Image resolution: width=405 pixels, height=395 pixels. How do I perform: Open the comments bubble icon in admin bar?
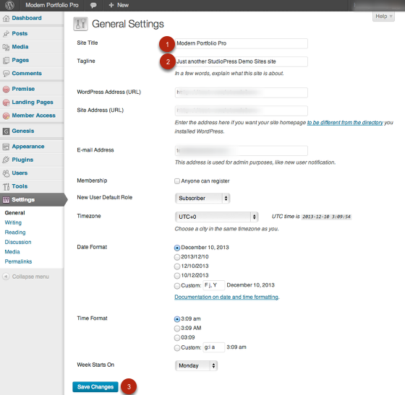93,5
